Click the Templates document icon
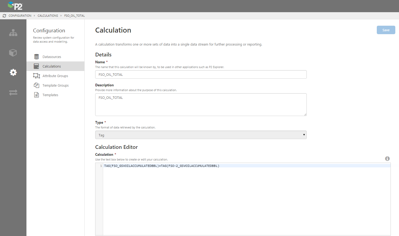The image size is (399, 236). click(36, 95)
